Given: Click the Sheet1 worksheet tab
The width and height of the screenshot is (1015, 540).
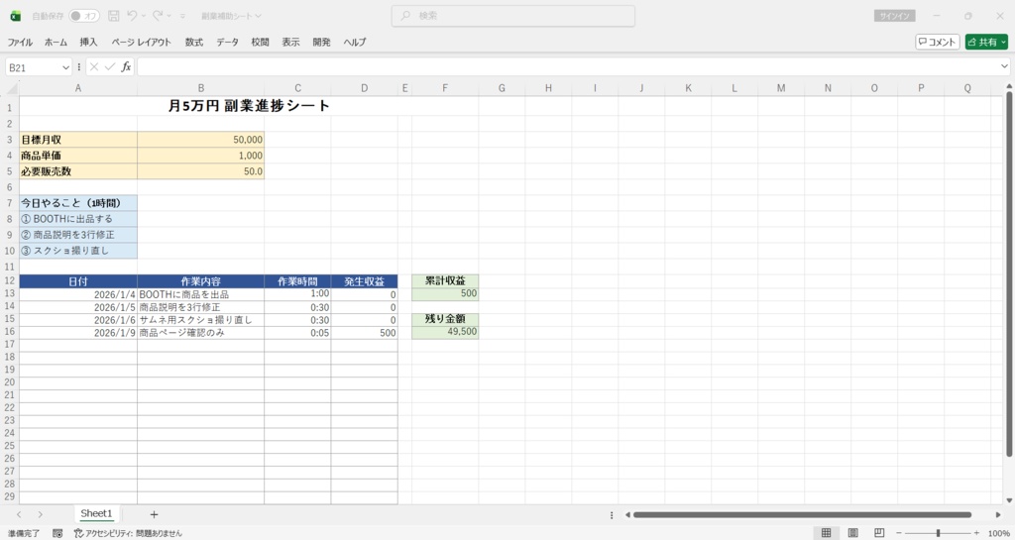Looking at the screenshot, I should pos(96,513).
